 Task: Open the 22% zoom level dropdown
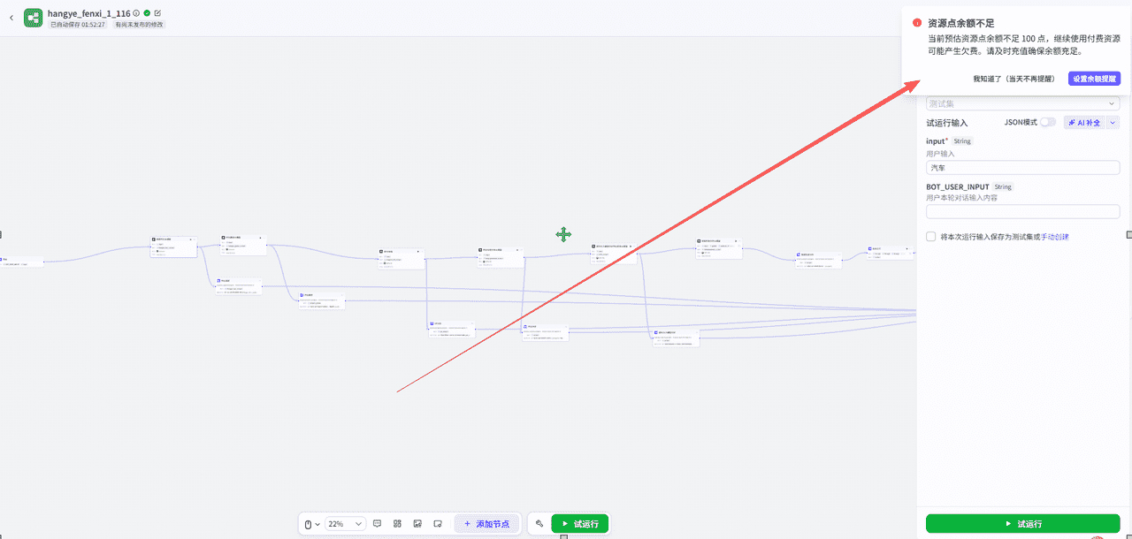345,524
